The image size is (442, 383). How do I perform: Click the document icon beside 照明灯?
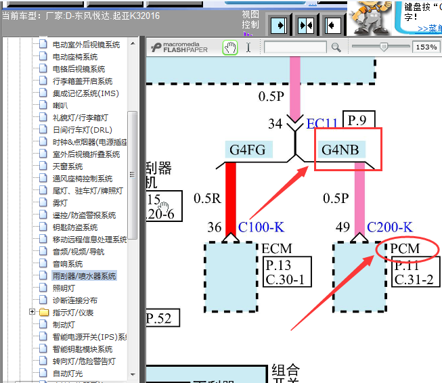(43, 288)
